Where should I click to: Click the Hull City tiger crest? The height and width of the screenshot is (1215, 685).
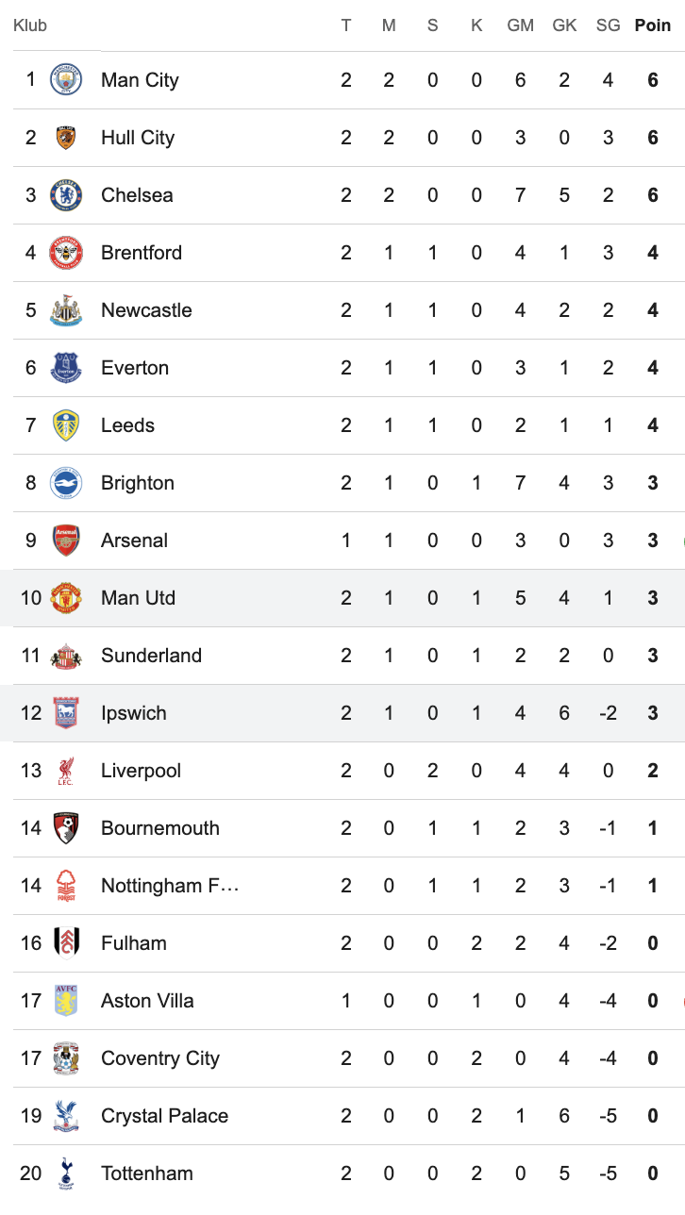tap(66, 138)
